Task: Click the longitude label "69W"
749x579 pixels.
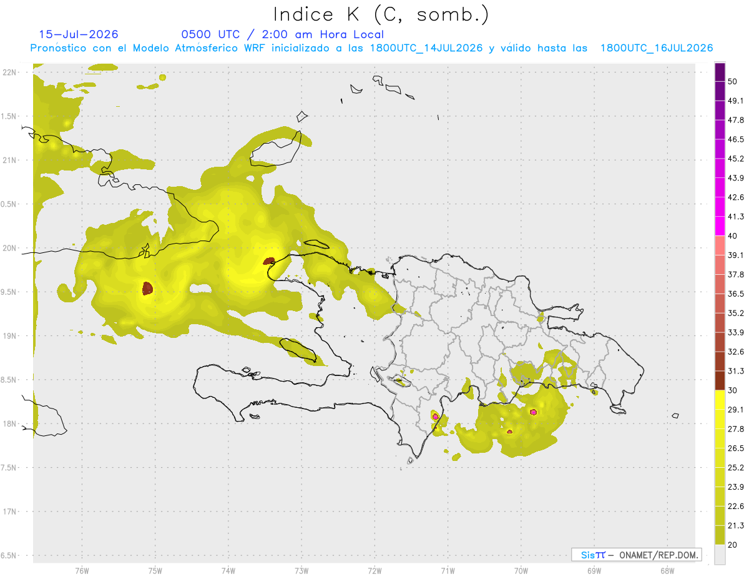Action: click(x=594, y=571)
